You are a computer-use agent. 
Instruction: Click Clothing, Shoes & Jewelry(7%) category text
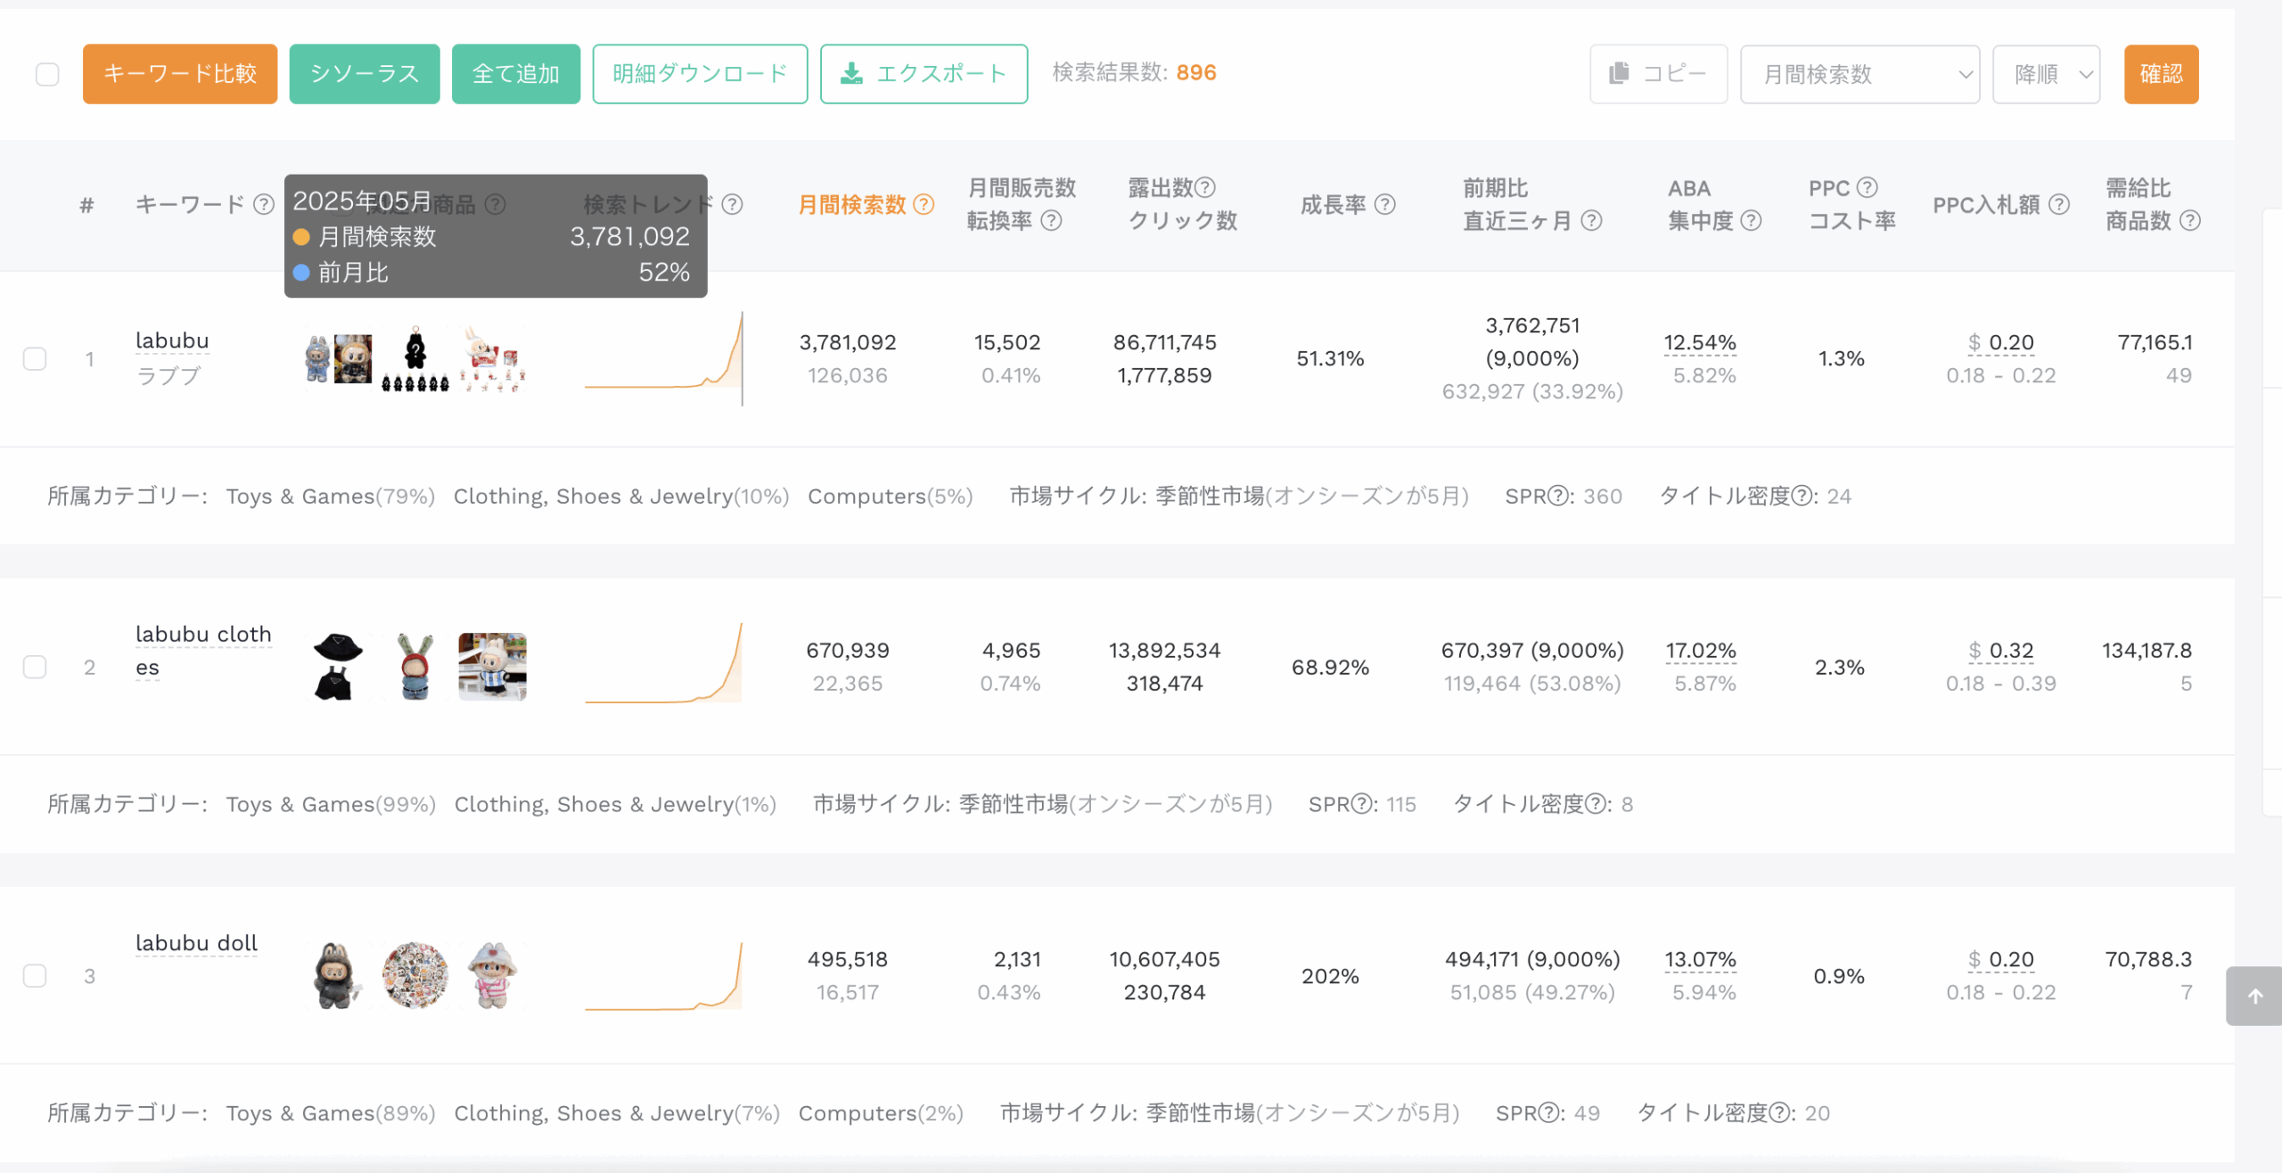coord(617,1113)
